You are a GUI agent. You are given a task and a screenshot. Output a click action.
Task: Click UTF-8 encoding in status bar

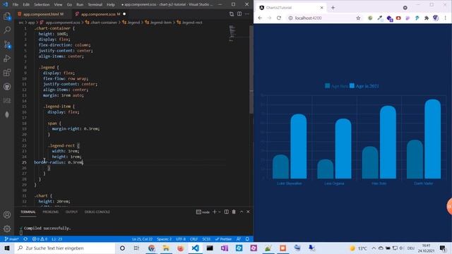tap(181, 239)
